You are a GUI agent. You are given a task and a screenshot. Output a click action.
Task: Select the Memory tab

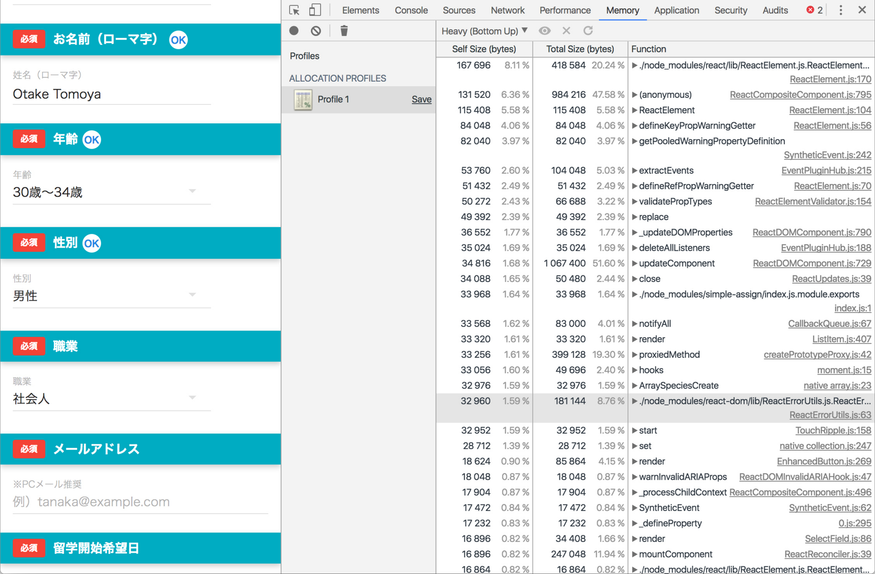pos(623,10)
